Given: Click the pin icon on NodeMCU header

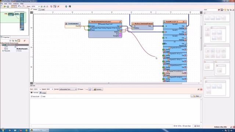Looking at the screenshot, I should pyautogui.click(x=184, y=22).
